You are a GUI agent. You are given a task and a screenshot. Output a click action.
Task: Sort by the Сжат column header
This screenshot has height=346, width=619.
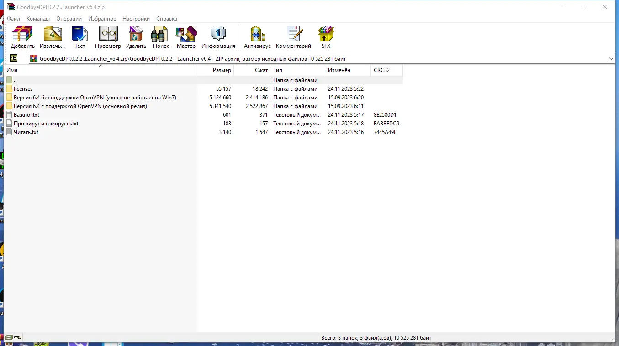(x=252, y=70)
